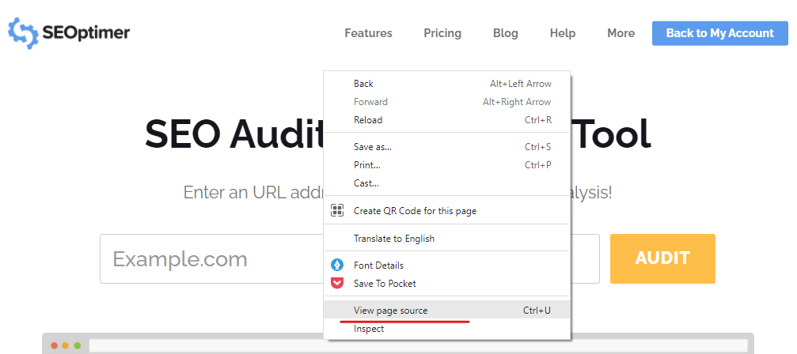Open the Help navigation link
The image size is (797, 354).
pos(563,33)
